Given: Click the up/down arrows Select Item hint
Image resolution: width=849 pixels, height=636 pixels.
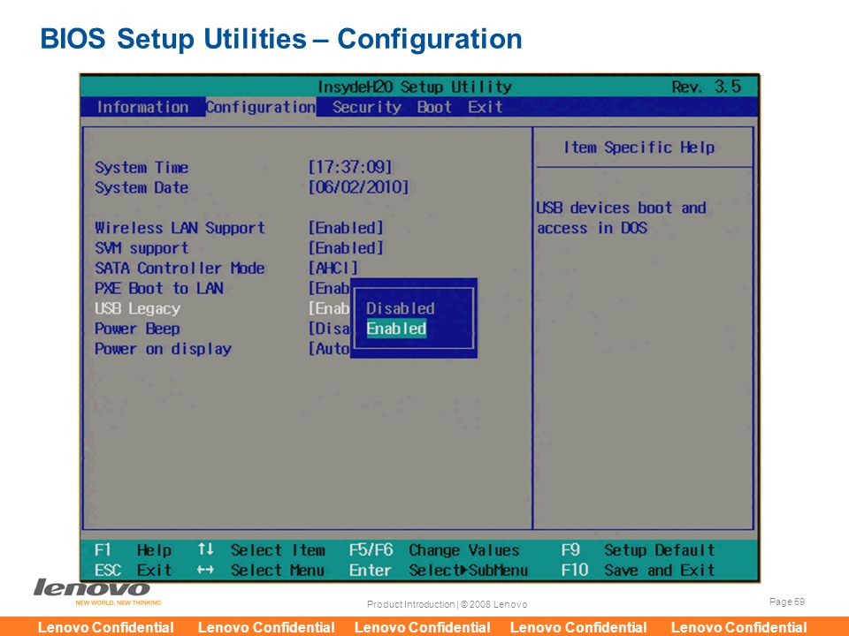Looking at the screenshot, I should coord(262,550).
